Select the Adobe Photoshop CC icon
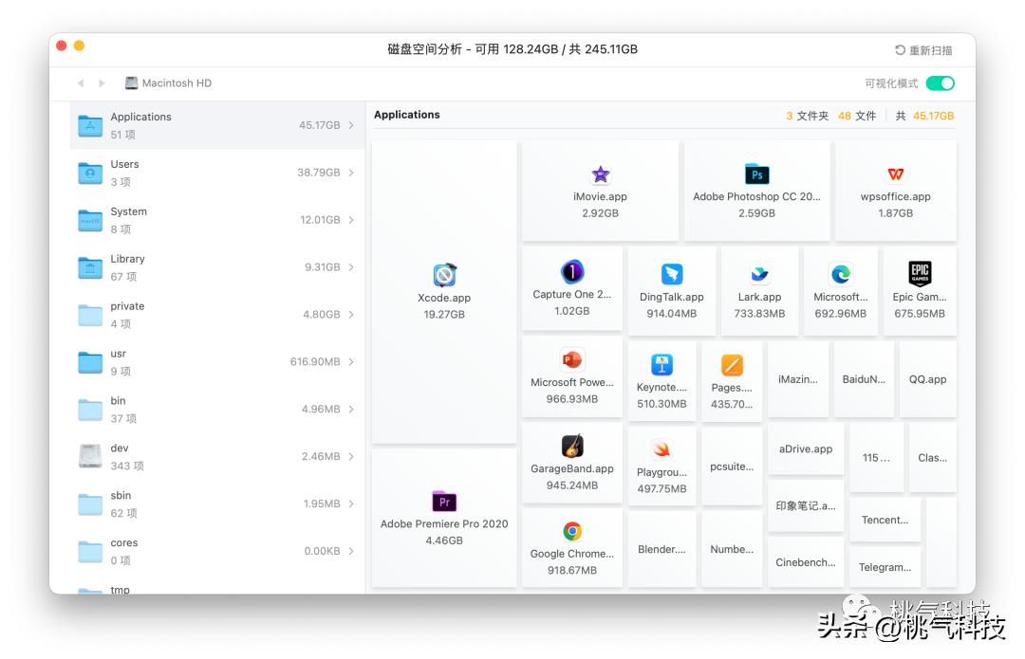This screenshot has width=1025, height=659. [756, 175]
